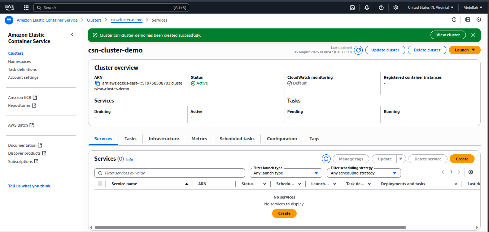Open services table preferences gear
Image resolution: width=489 pixels, height=232 pixels.
[x=471, y=172]
